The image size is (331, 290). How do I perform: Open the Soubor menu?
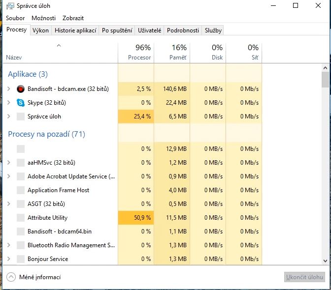pos(15,18)
